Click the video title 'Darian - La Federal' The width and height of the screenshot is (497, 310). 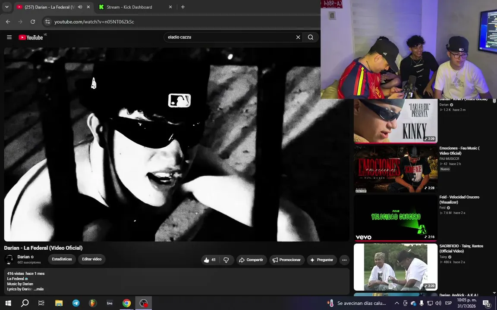click(x=43, y=248)
